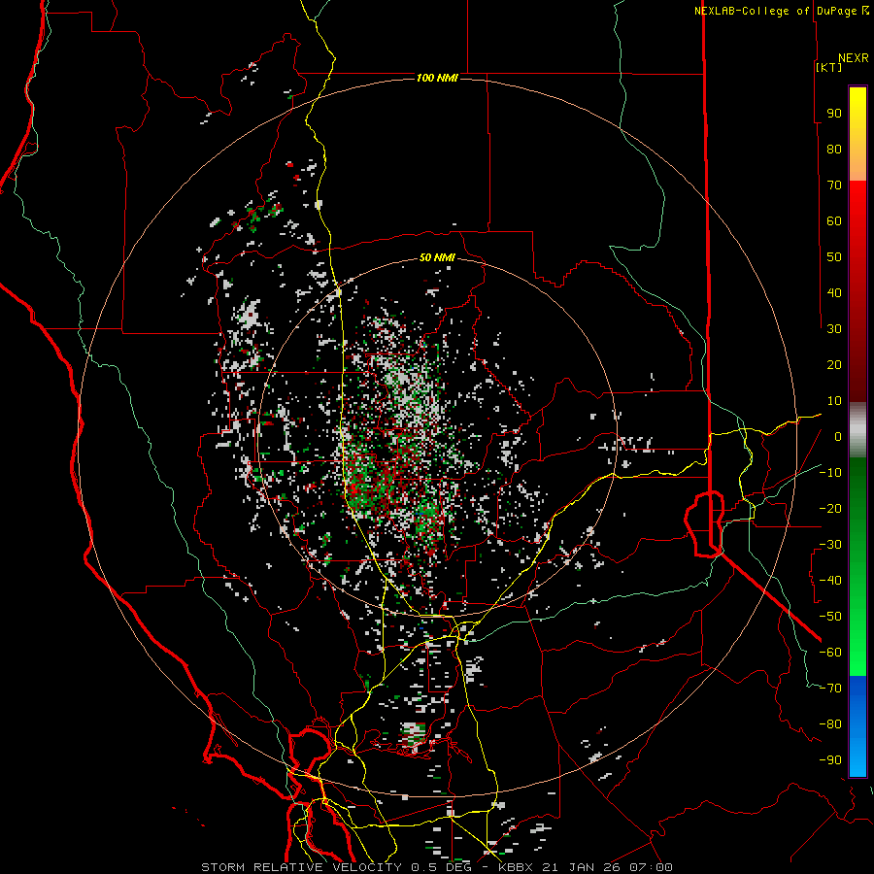Click the 100 NMI range ring label
The image size is (874, 874).
437,78
